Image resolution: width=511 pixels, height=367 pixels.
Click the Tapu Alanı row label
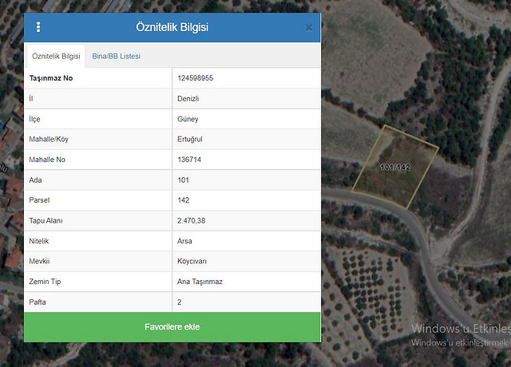46,221
